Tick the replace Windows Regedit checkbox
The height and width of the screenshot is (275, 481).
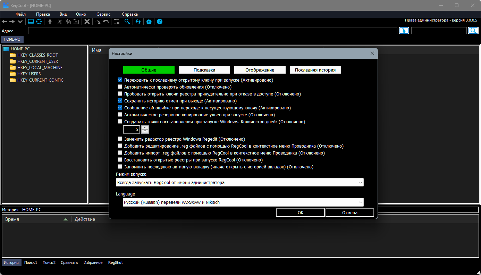[x=120, y=139]
